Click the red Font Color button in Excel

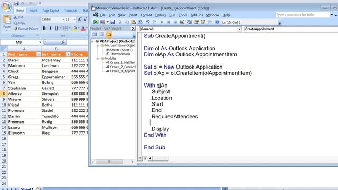point(83,28)
